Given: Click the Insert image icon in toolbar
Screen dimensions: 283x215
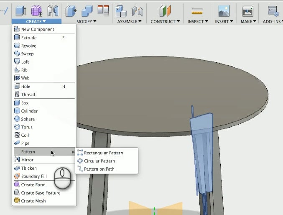Looking at the screenshot, I should (224, 10).
